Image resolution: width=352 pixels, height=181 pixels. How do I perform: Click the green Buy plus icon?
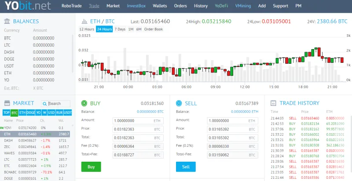tap(84, 103)
